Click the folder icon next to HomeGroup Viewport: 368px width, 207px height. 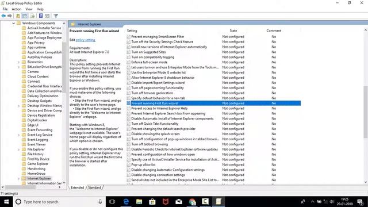pos(24,174)
